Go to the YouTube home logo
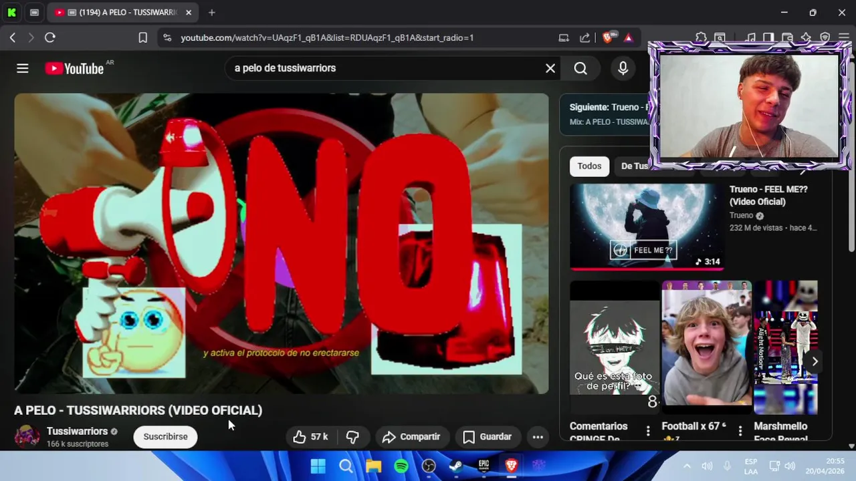 (x=74, y=68)
